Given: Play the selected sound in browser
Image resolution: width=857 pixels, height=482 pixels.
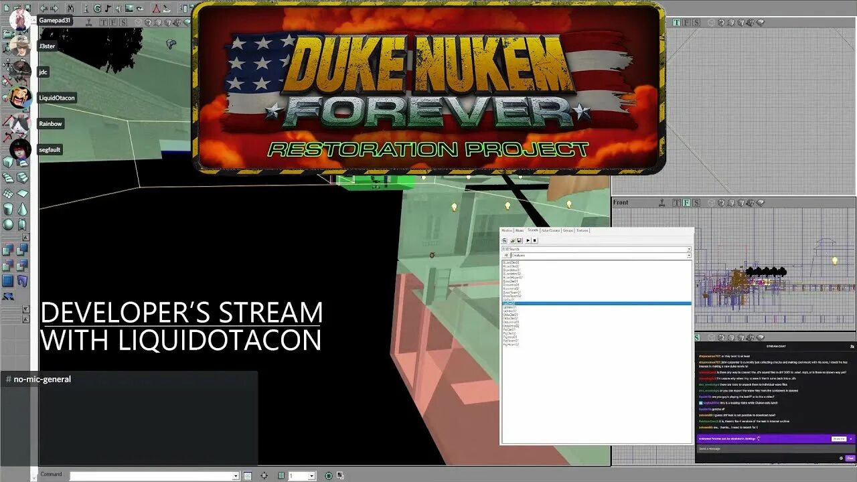Looking at the screenshot, I should 528,240.
